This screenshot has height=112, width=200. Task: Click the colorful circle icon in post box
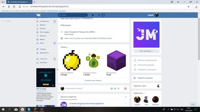126,88
